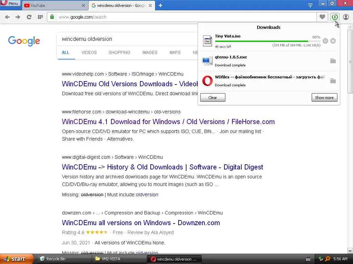Click the 88% download percentage
This screenshot has height=264, width=353.
click(x=316, y=37)
